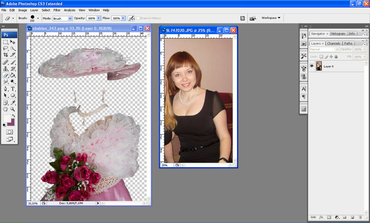Switch to the Channels tab
The width and height of the screenshot is (370, 223).
click(x=333, y=43)
